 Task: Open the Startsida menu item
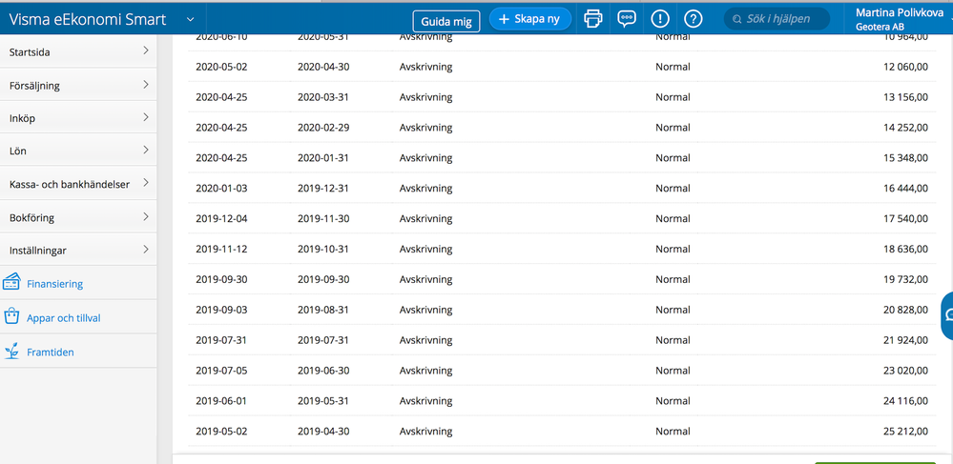[x=78, y=51]
